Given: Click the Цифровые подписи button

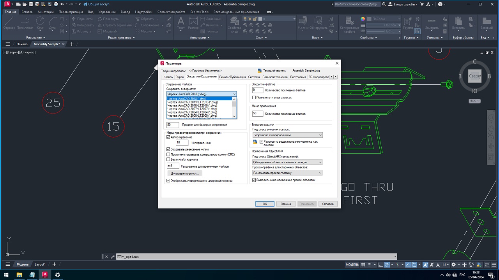Looking at the screenshot, I should coord(184,173).
